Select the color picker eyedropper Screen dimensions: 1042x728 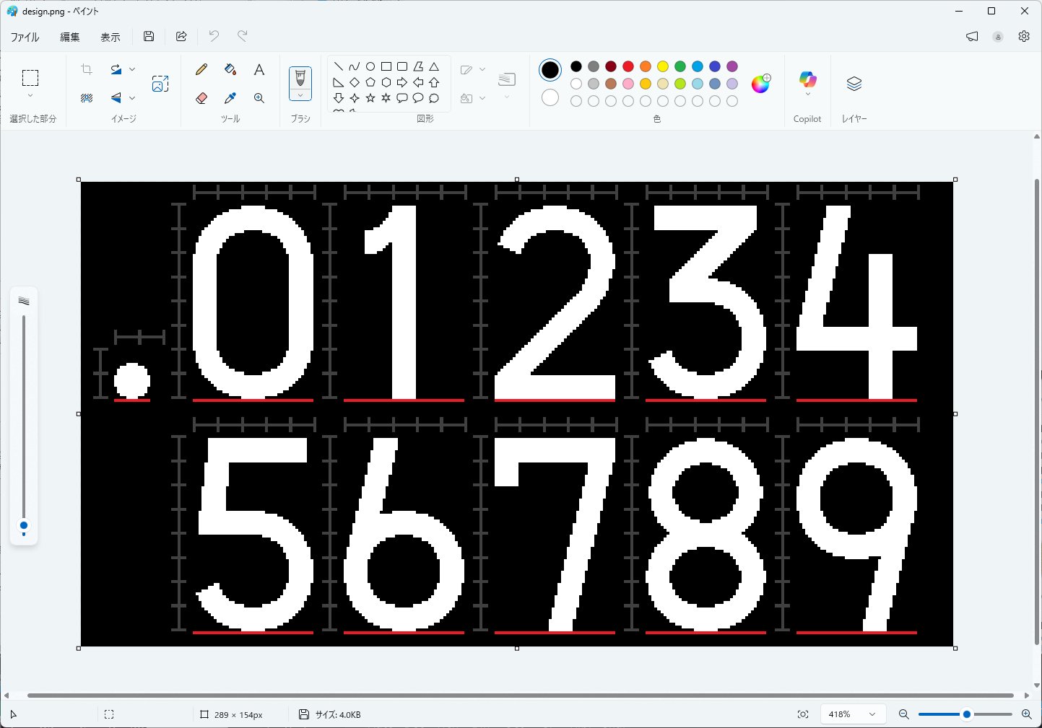pyautogui.click(x=230, y=98)
